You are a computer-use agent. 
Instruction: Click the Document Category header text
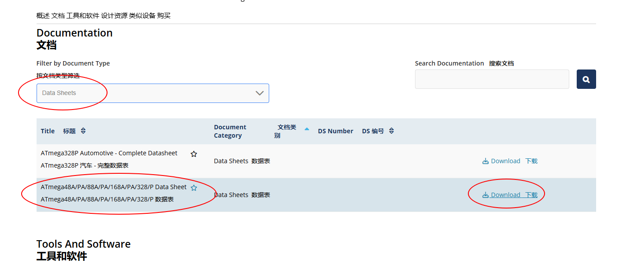(230, 131)
